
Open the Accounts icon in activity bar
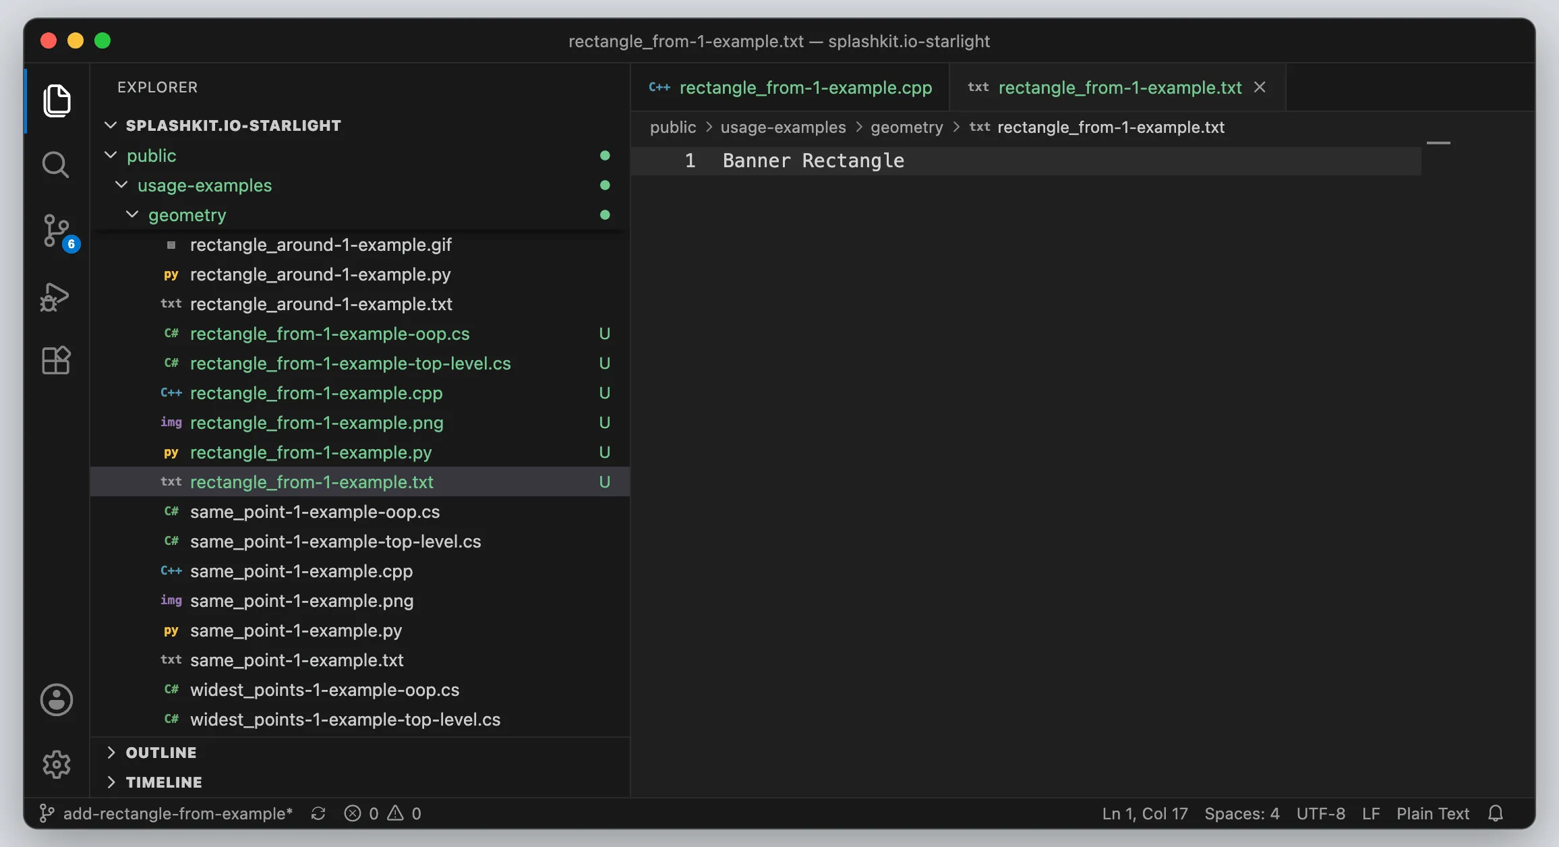pyautogui.click(x=57, y=699)
